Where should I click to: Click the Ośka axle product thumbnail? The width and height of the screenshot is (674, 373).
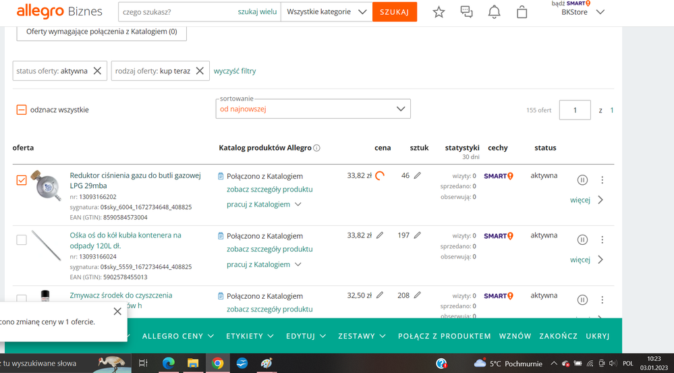click(x=46, y=246)
